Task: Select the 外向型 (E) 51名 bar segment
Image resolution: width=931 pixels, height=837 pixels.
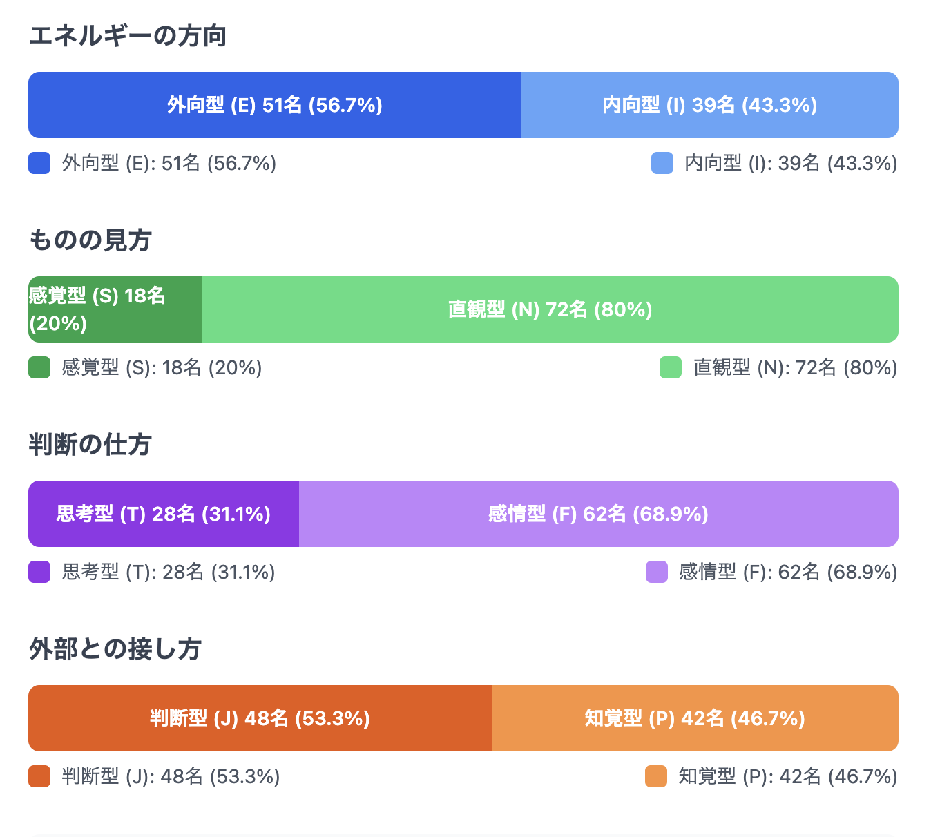Action: coord(275,105)
